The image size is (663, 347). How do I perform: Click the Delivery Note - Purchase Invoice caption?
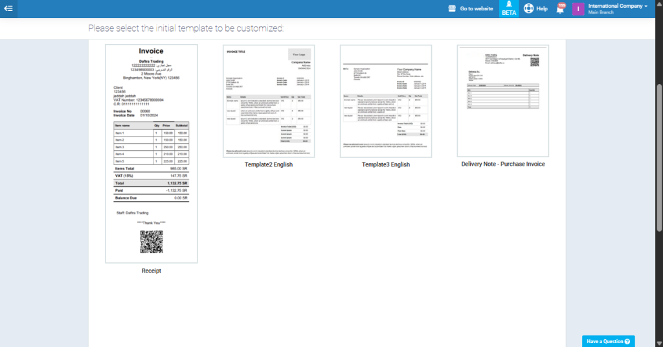coord(502,164)
